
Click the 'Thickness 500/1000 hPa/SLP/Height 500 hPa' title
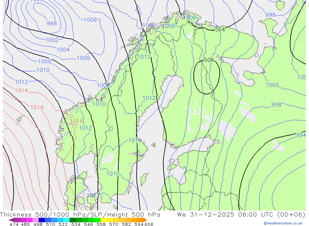pyautogui.click(x=80, y=215)
